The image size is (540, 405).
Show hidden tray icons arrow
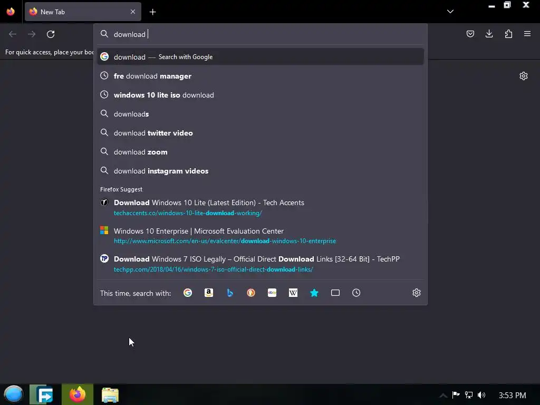click(x=443, y=396)
